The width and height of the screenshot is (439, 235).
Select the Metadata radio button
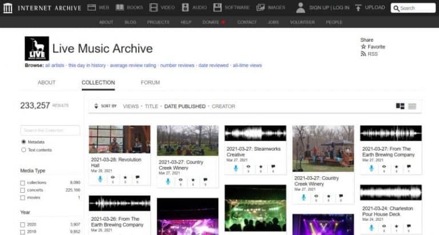(x=23, y=142)
